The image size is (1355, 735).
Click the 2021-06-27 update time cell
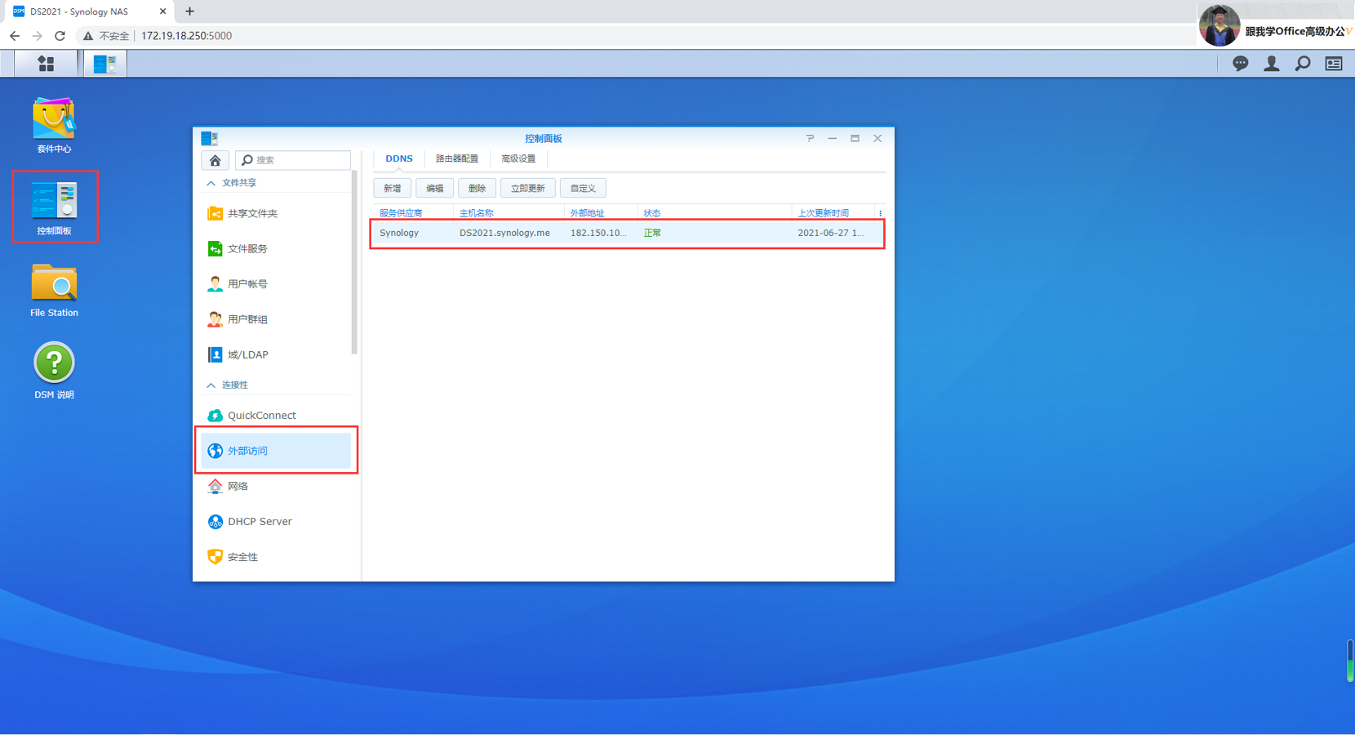(x=830, y=233)
